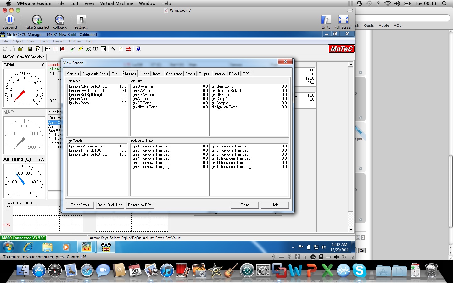Click the MoTeC logo in the top right

tap(342, 49)
